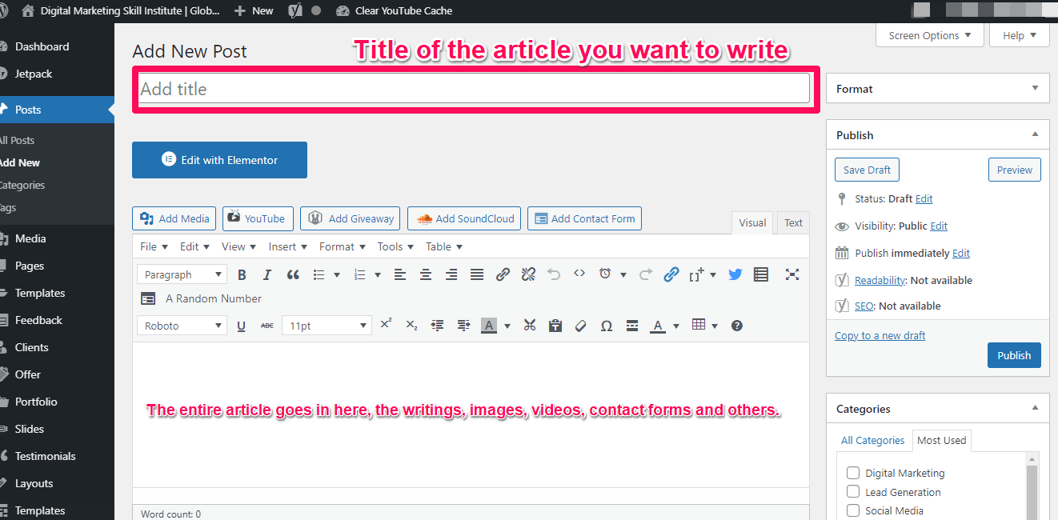Click the Twitter bird icon in toolbar
Screen dimensions: 1058x520
[x=735, y=274]
